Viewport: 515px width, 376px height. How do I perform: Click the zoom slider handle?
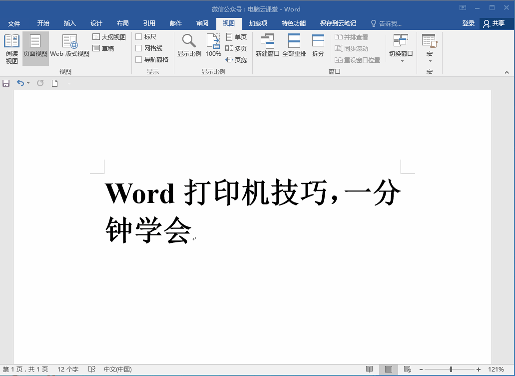451,370
